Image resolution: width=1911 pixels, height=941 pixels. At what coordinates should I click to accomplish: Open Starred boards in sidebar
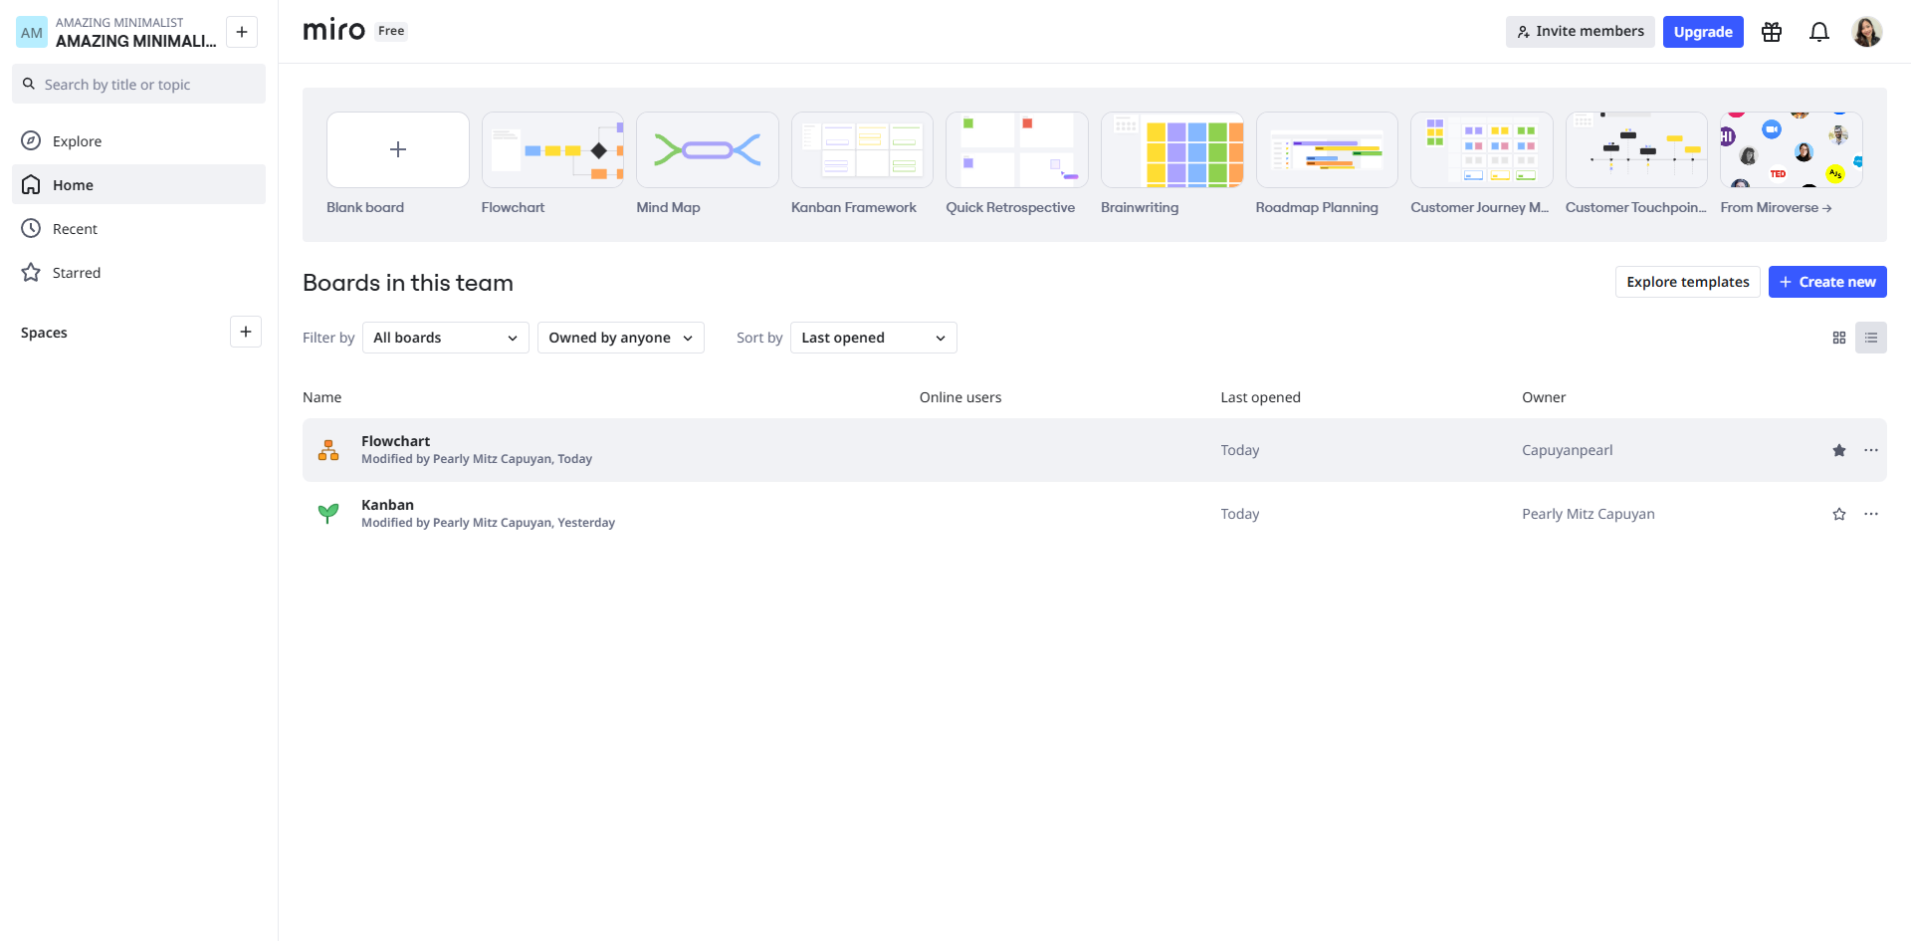(76, 273)
